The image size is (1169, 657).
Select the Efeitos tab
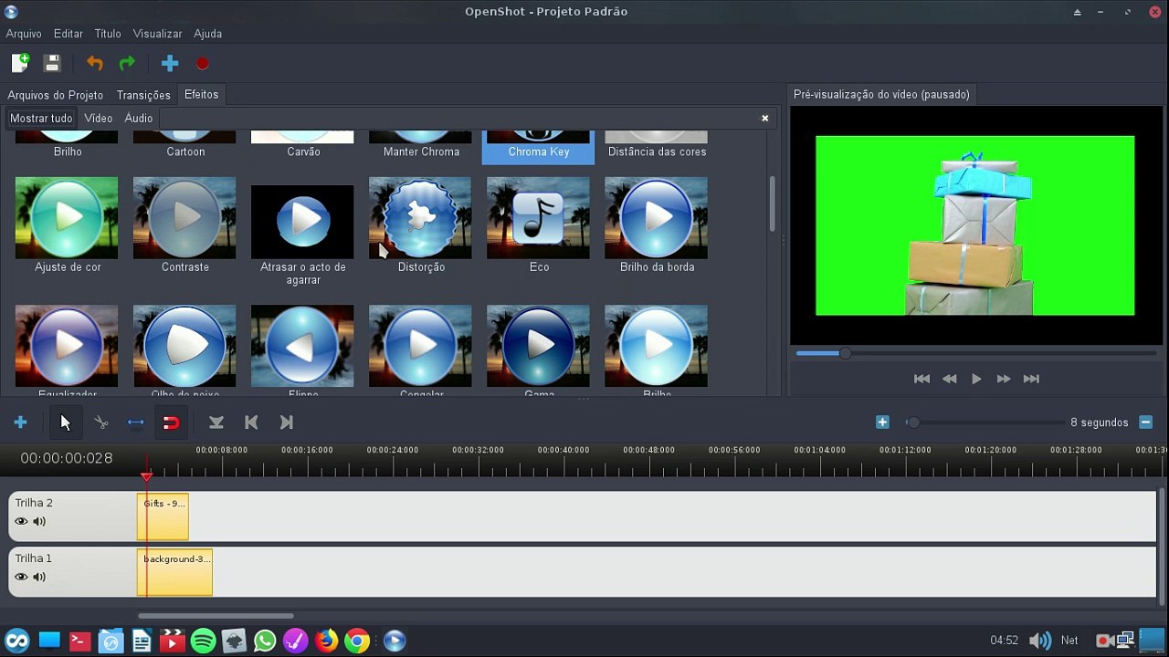[x=201, y=95]
